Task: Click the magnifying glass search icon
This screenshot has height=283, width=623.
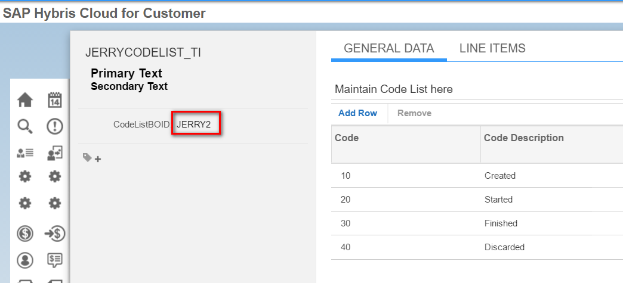Action: [x=25, y=127]
